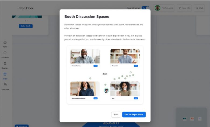210x127 pixels.
Task: Click Join on the Discussion card
Action: pyautogui.click(x=136, y=66)
